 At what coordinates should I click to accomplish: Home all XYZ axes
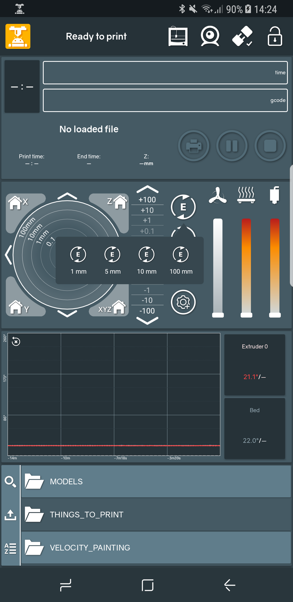[x=112, y=308]
